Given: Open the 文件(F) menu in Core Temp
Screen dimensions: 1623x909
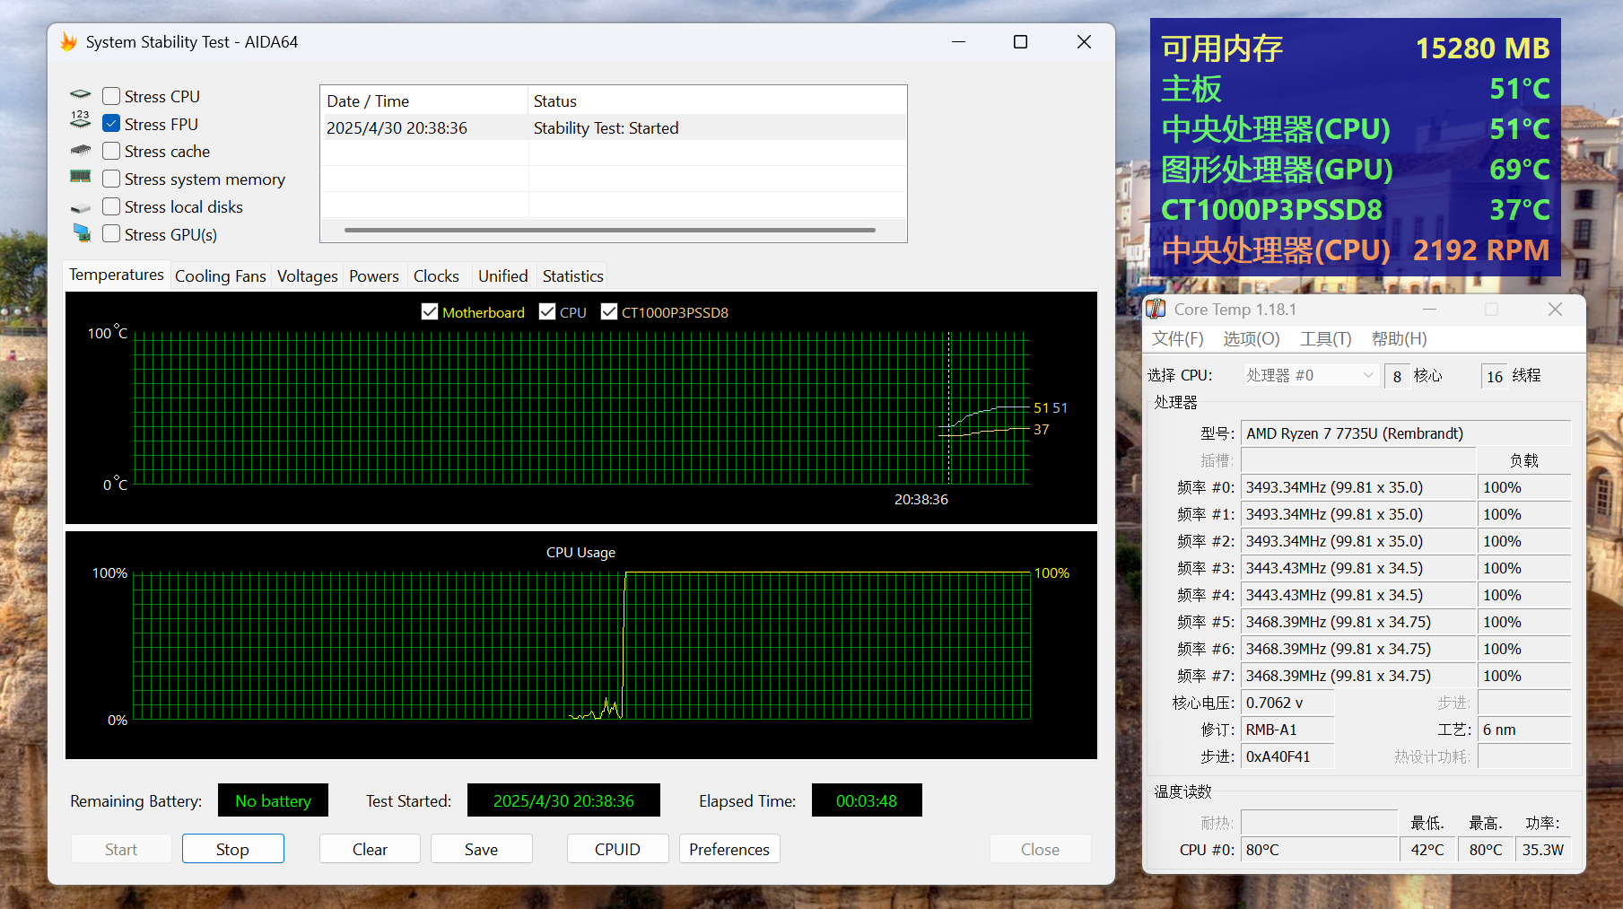Looking at the screenshot, I should point(1178,338).
